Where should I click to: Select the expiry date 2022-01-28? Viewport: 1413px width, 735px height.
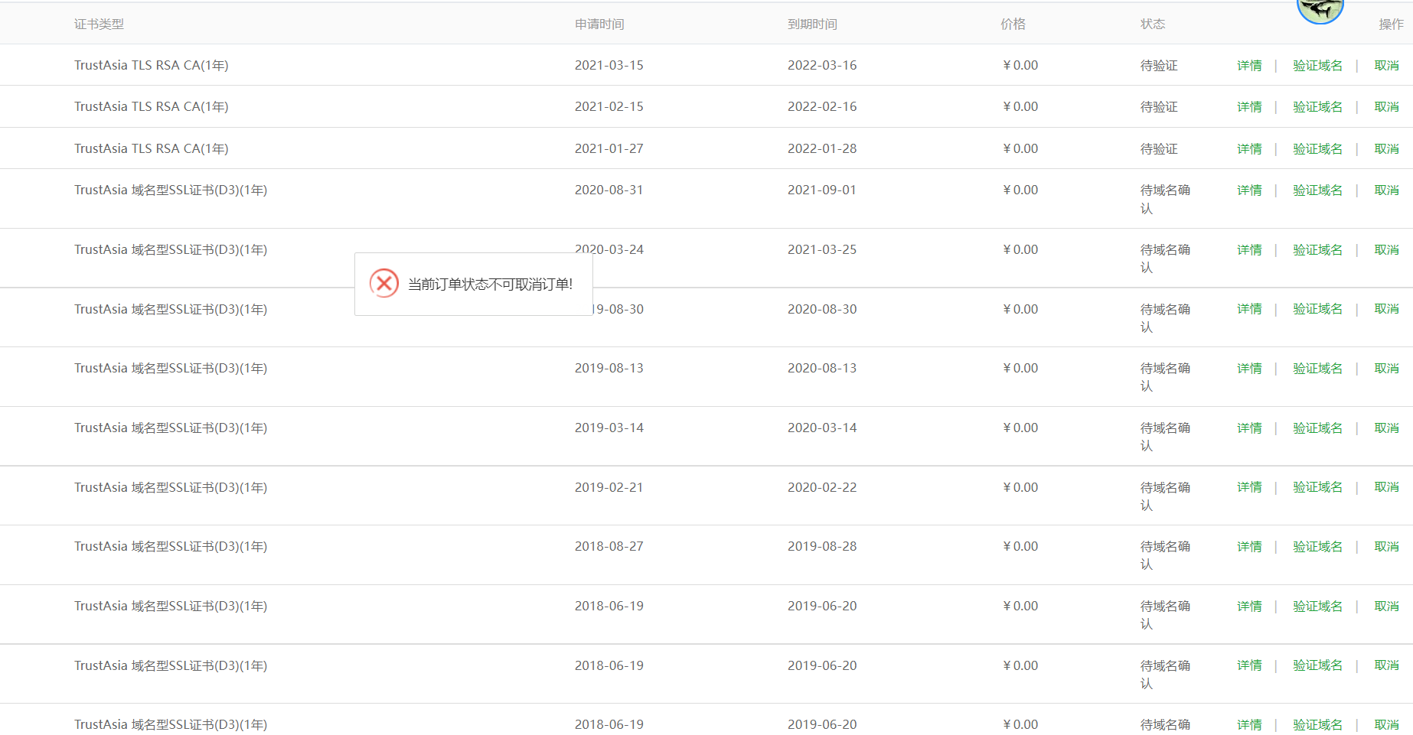point(822,149)
